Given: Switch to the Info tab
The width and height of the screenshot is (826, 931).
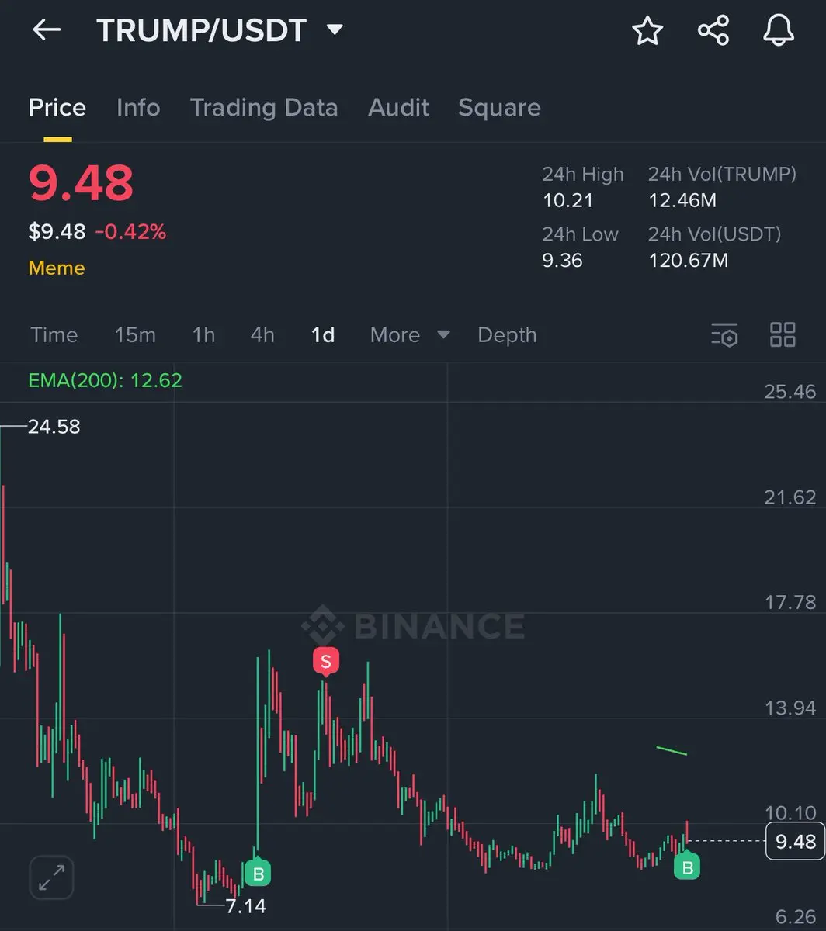Looking at the screenshot, I should (x=138, y=108).
